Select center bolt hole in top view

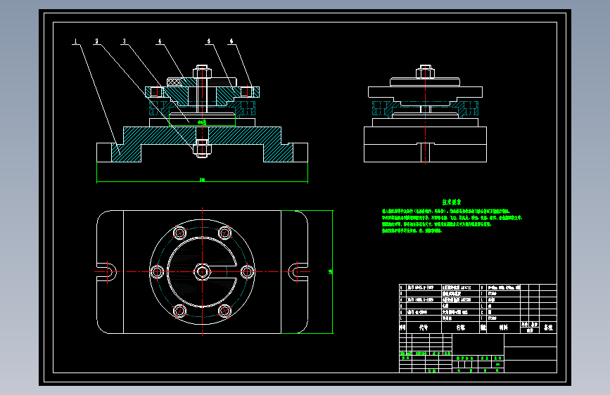coord(203,272)
